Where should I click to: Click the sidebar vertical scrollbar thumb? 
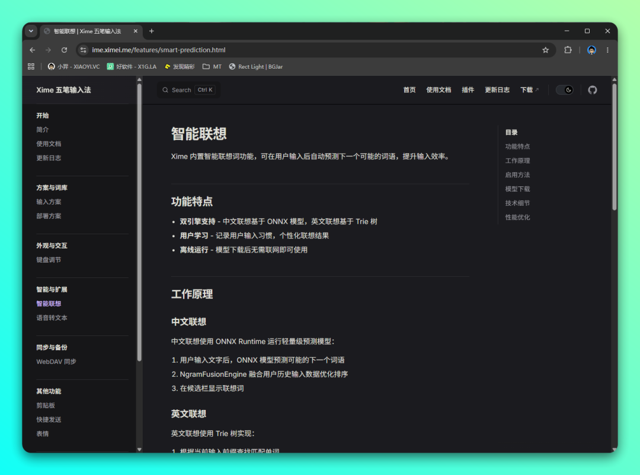click(x=139, y=222)
